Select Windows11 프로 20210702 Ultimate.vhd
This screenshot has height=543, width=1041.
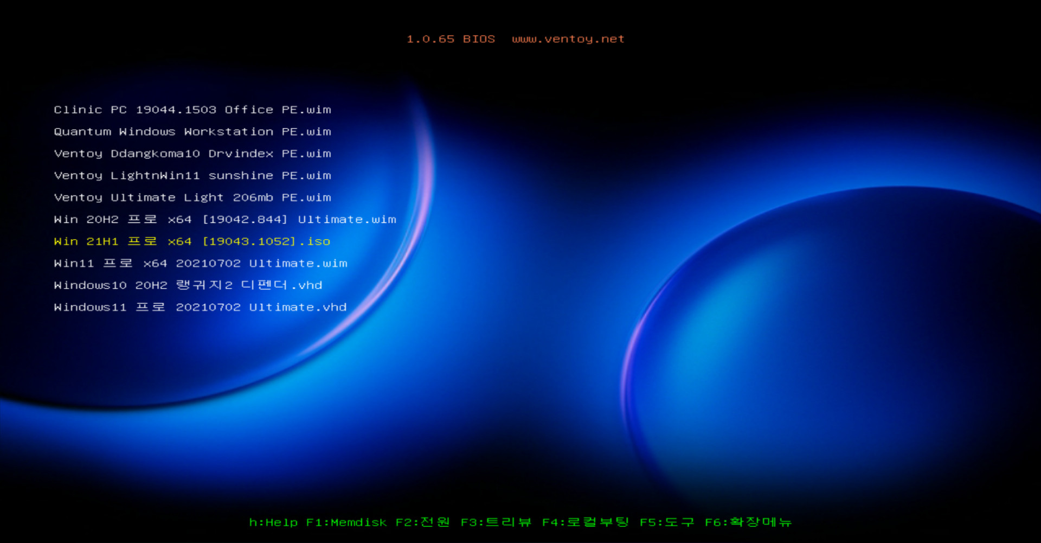200,307
